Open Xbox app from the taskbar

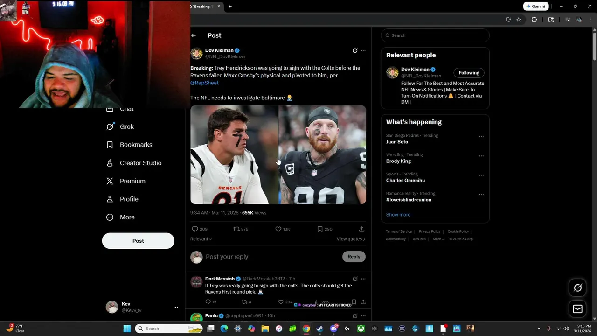[x=361, y=329]
